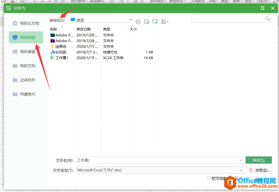Click the XLSX 工作表 type cell

click(113, 58)
